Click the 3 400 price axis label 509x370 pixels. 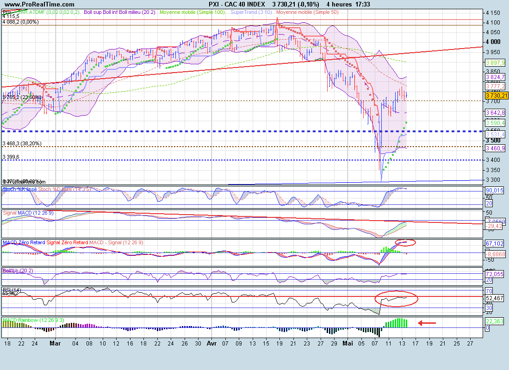pyautogui.click(x=493, y=160)
